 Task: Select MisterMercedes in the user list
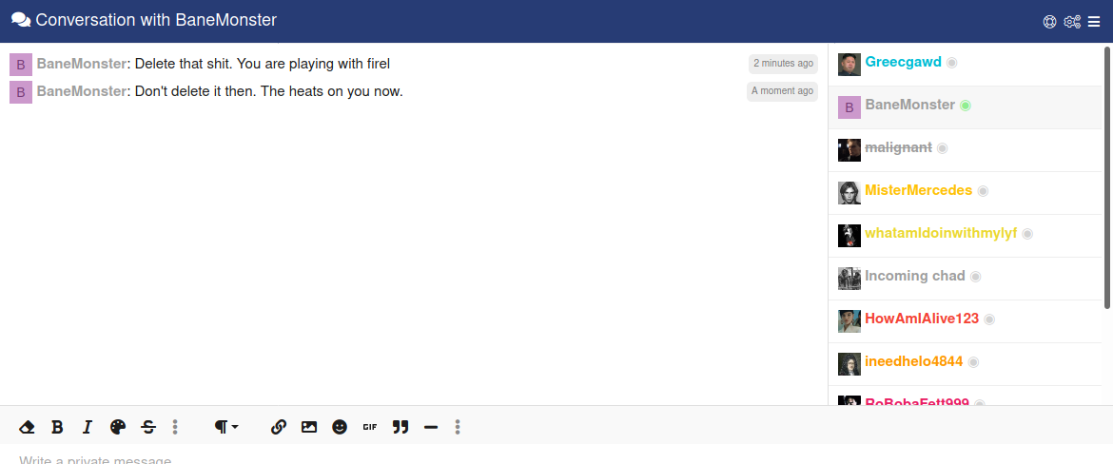click(966, 193)
